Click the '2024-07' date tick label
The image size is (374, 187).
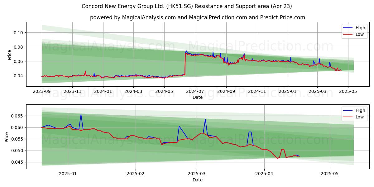click(x=195, y=91)
